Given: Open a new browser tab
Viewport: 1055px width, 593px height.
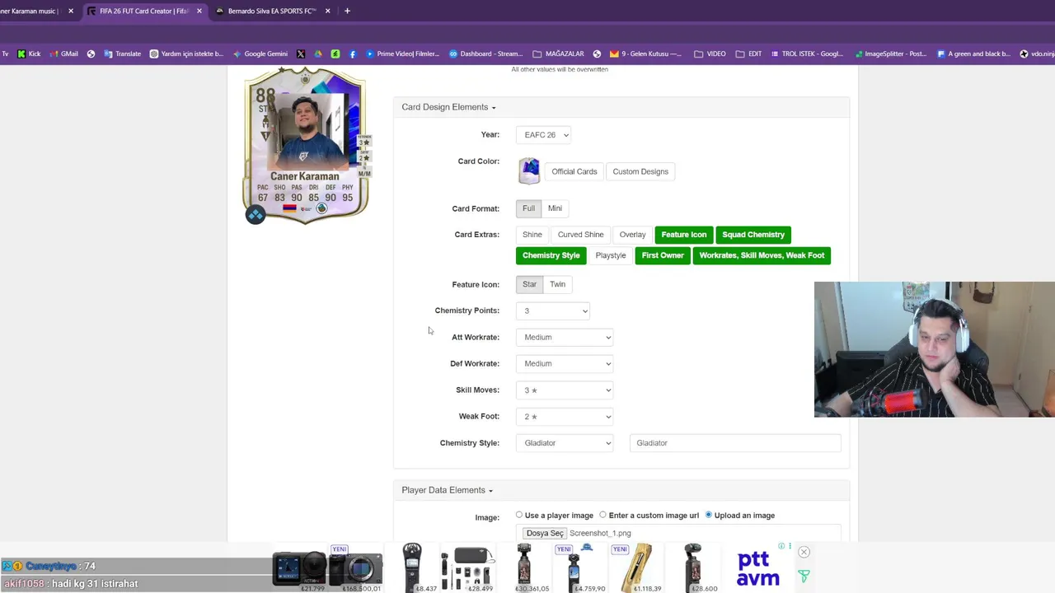Looking at the screenshot, I should [347, 11].
